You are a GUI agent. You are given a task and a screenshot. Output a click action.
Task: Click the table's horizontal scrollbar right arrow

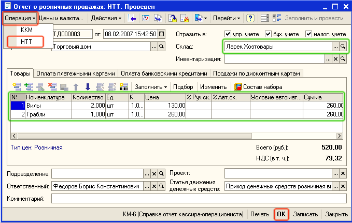pos(339,136)
